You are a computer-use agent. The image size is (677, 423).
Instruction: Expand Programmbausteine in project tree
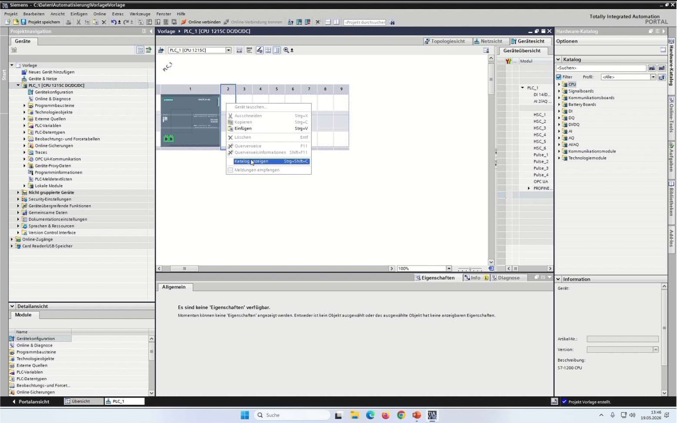(24, 105)
